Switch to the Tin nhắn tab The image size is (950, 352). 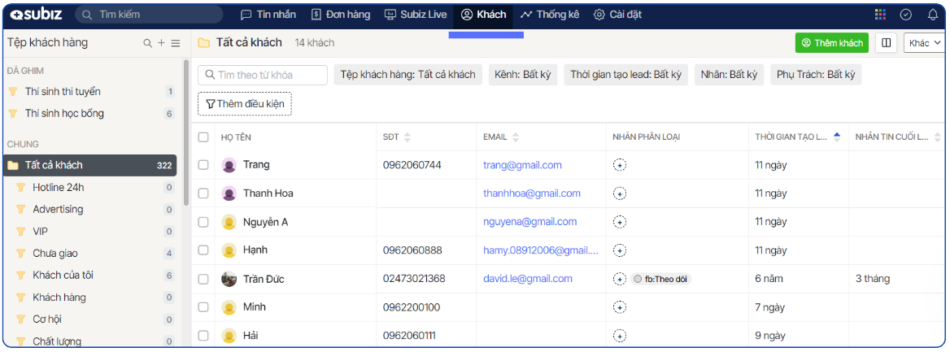point(268,15)
